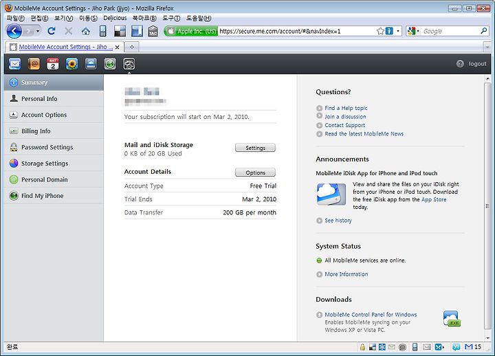Viewport: 495px width, 356px height.
Task: Open the 보기(V) menu
Action: [x=63, y=18]
